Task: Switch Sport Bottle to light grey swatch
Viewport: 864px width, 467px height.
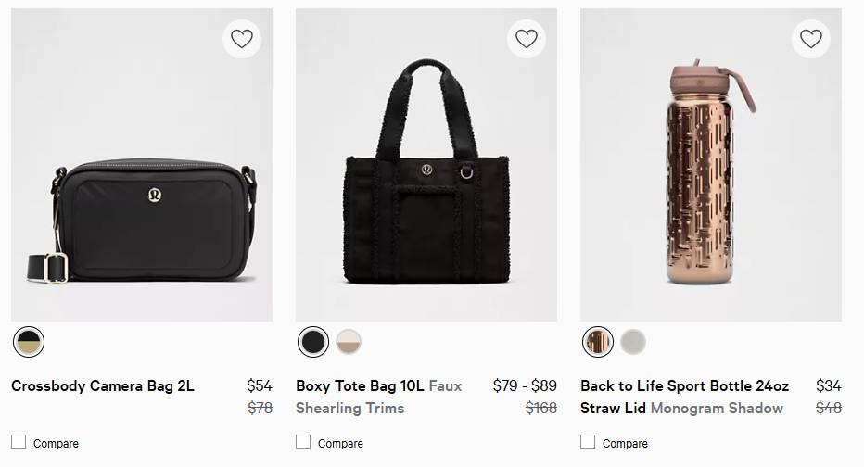Action: 633,342
